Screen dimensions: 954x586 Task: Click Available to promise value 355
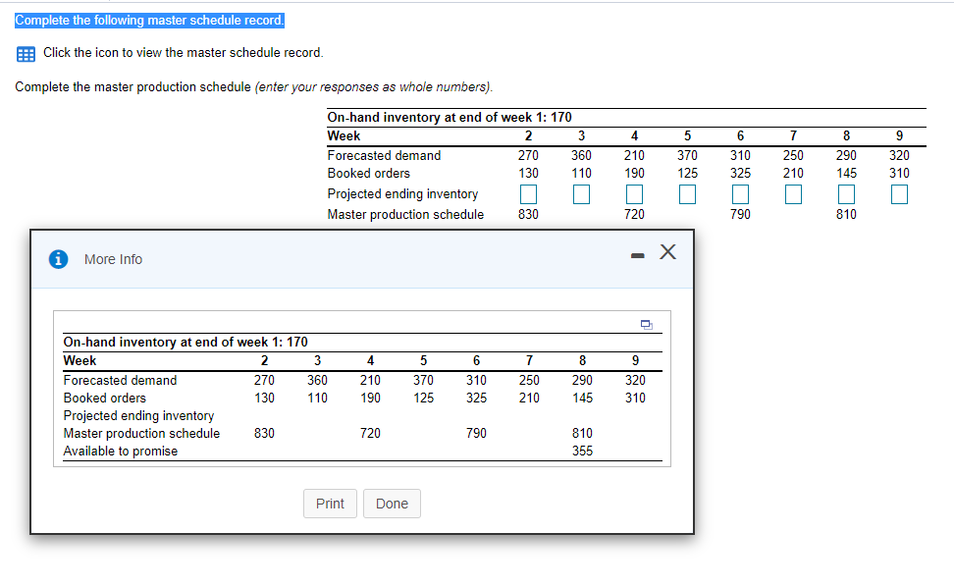click(x=582, y=451)
